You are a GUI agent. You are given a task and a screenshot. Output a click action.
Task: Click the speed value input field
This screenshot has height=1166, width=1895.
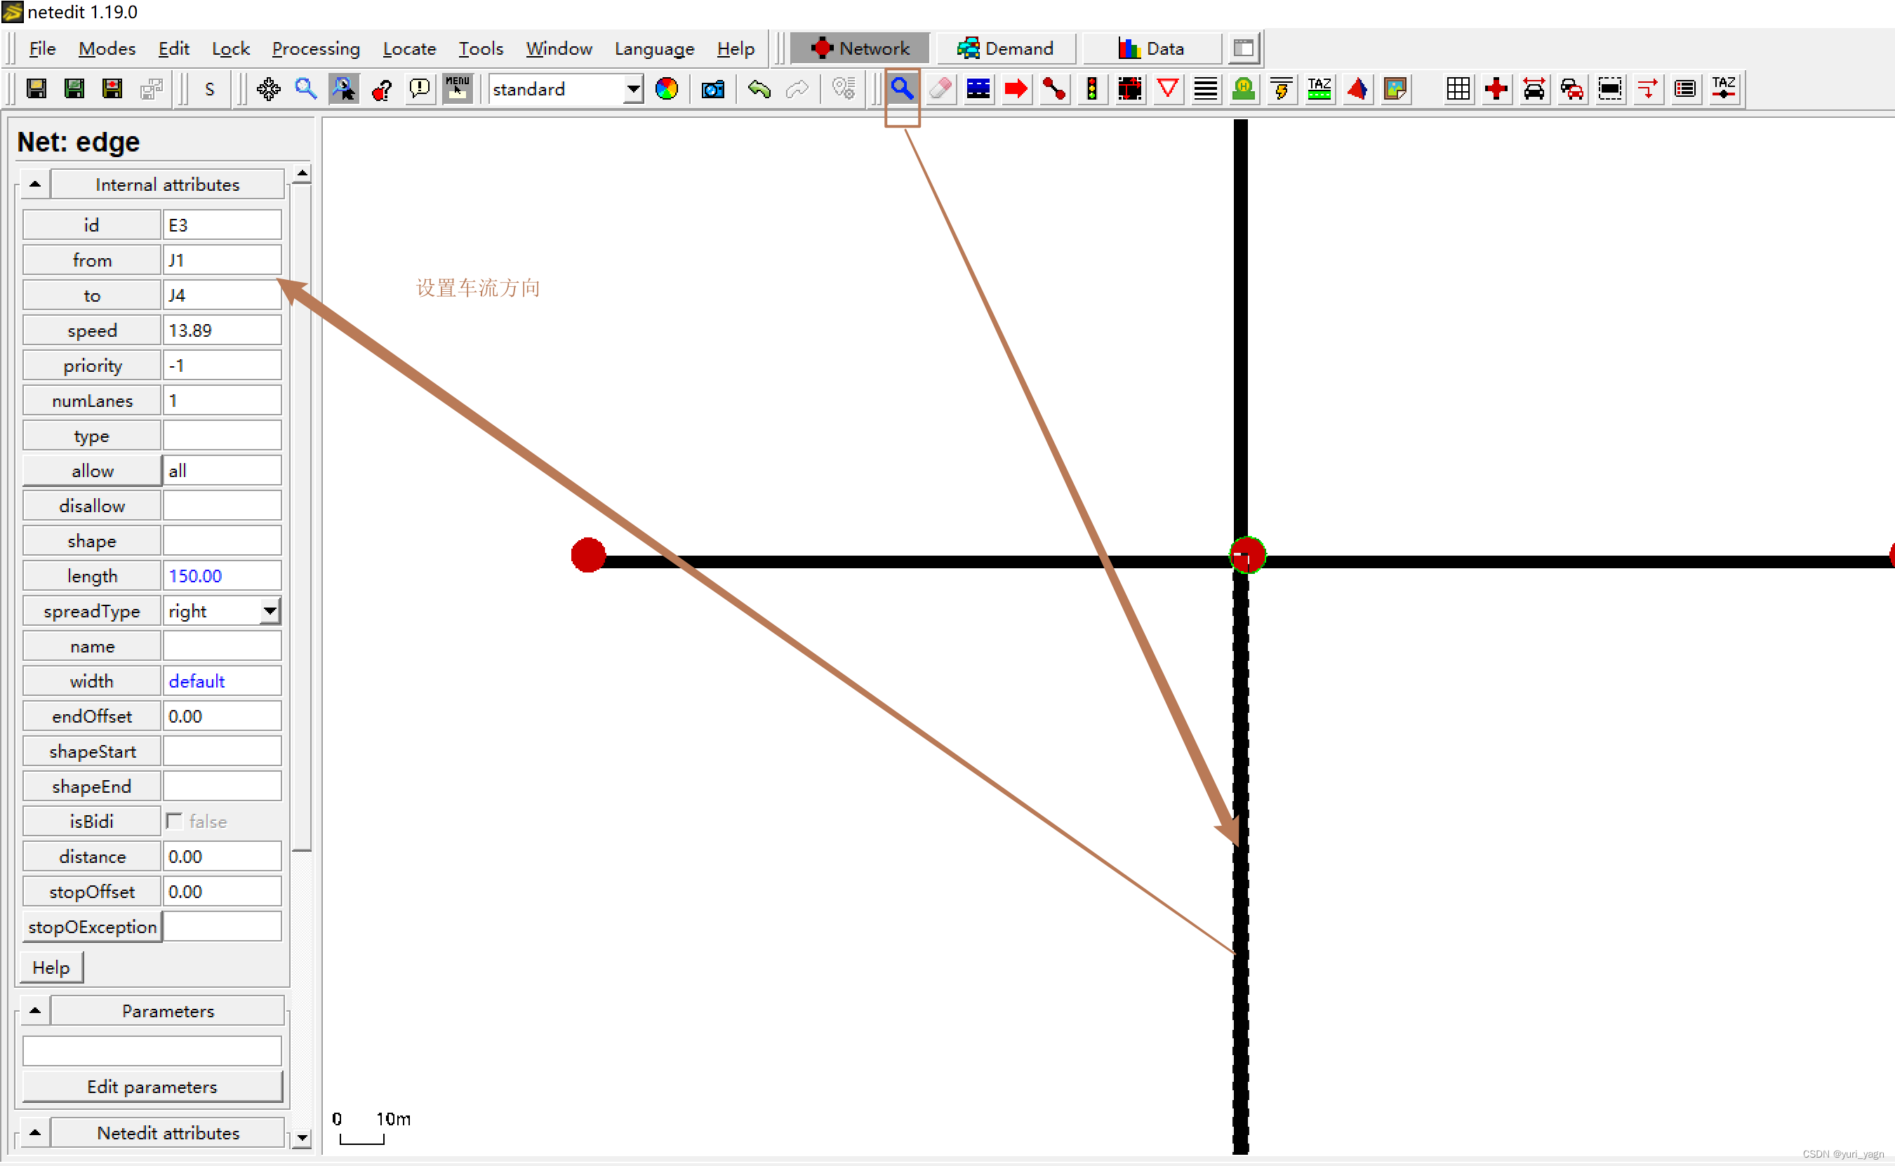pos(221,331)
